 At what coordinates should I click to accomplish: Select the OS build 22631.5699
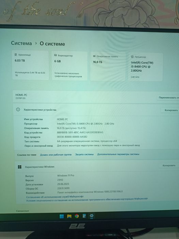click(63, 188)
